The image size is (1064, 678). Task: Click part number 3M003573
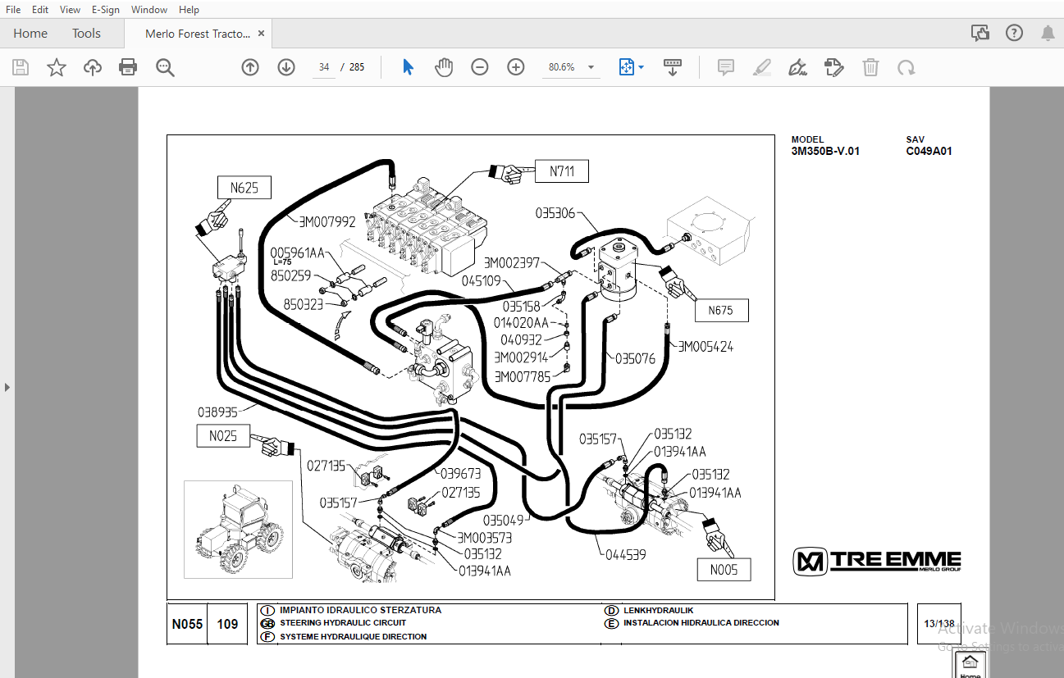click(x=484, y=538)
